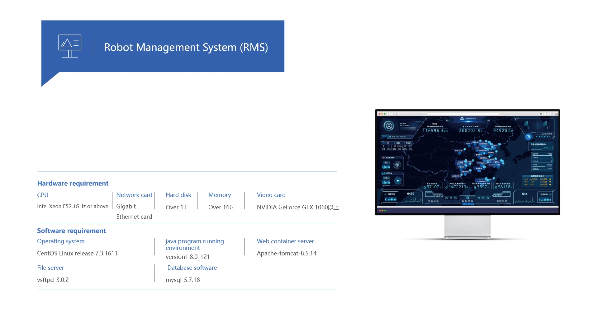Click the user avatar icon on dashboard
Screen dimensions: 598x336
coord(389,126)
